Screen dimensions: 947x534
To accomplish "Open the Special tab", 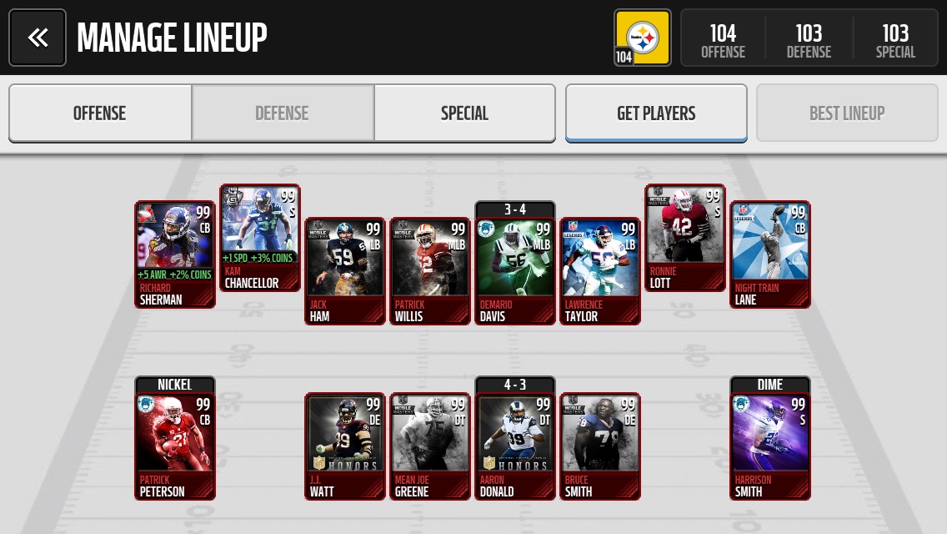I will coord(464,113).
